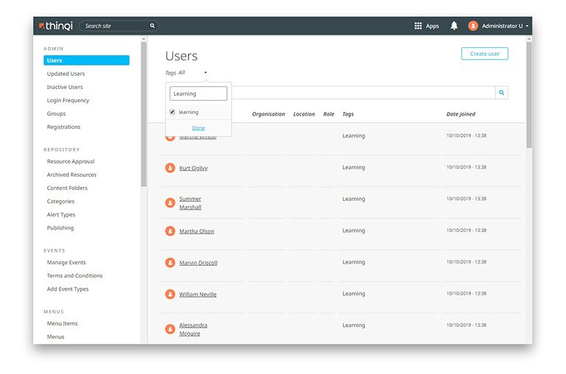Open William Neville's user profile link
566x374 pixels.
pos(198,294)
